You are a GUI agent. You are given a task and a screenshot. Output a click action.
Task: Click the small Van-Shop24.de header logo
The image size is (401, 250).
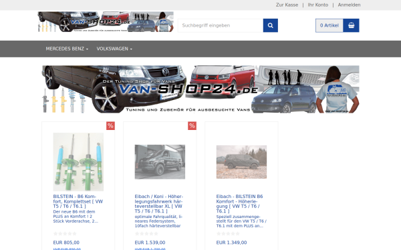[x=106, y=22]
